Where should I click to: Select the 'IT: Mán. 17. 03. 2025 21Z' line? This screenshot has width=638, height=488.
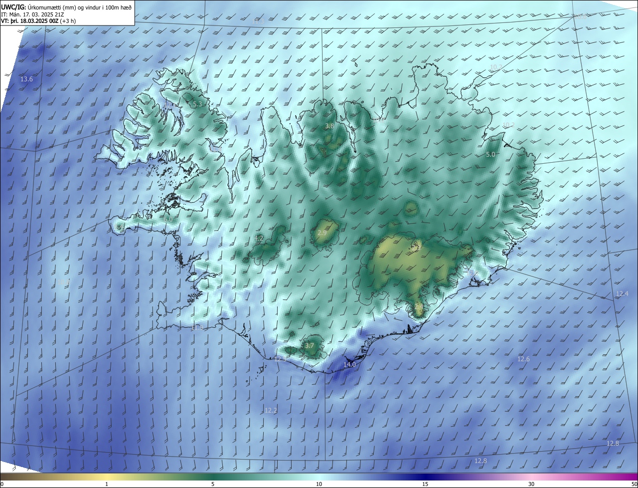(x=32, y=14)
